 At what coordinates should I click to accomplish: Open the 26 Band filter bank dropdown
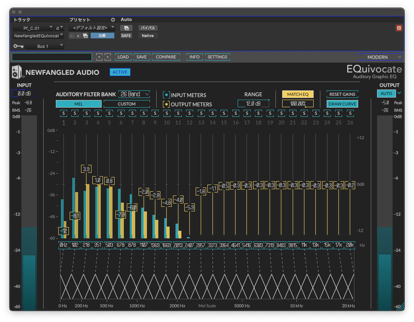coord(134,94)
